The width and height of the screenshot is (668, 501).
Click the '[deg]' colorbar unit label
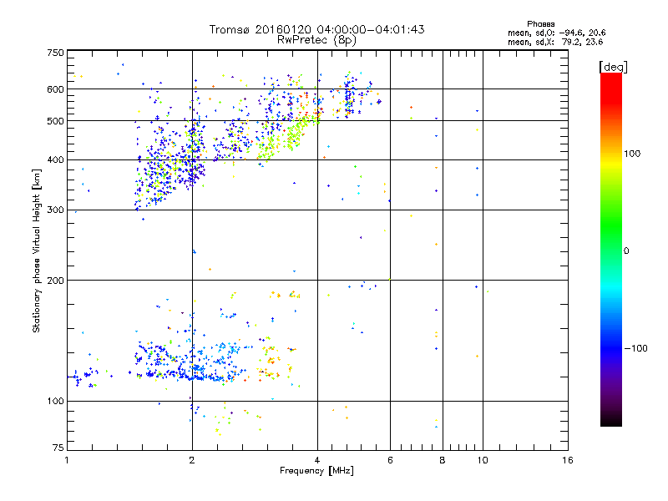click(613, 67)
